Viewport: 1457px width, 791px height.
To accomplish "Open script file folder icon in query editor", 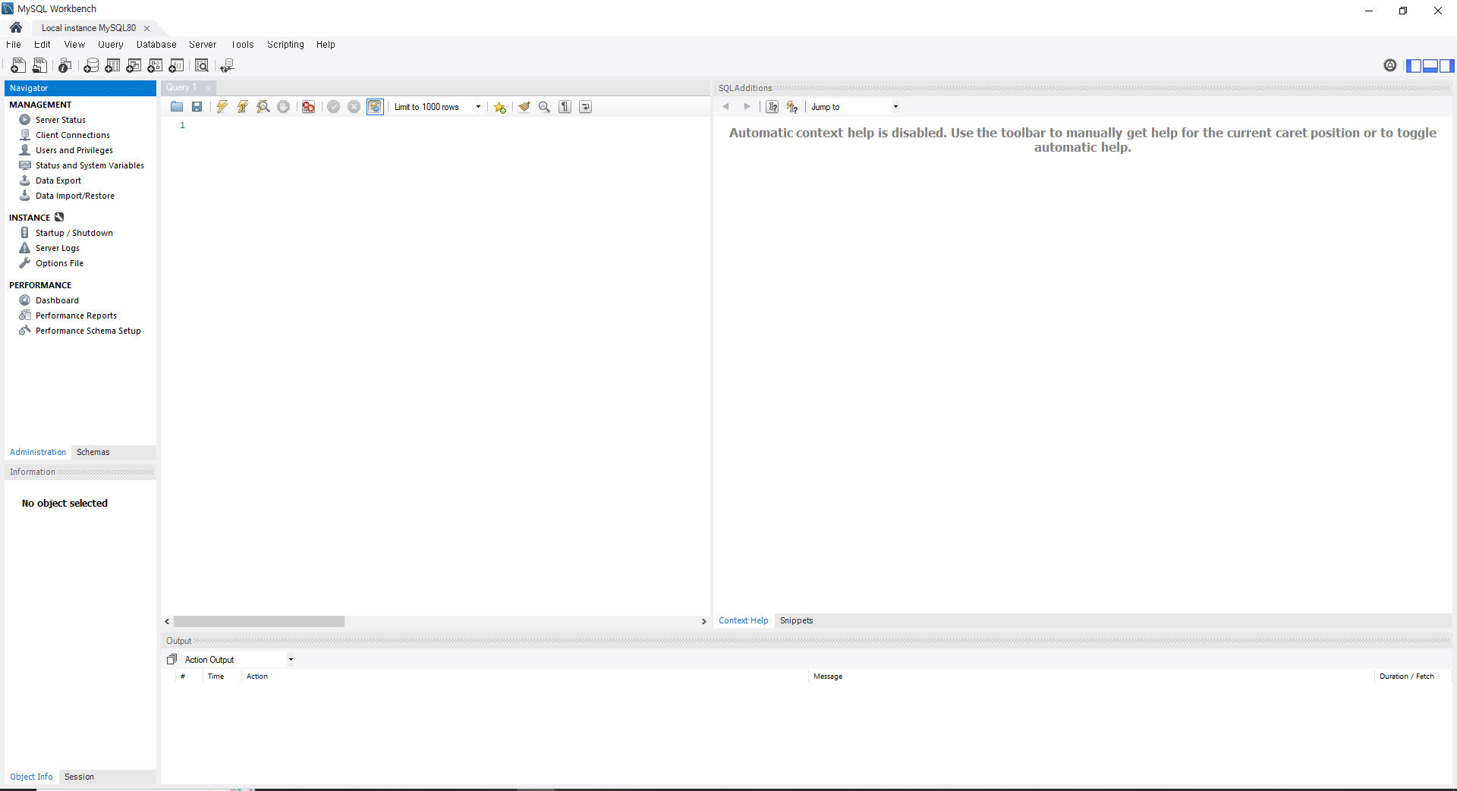I will point(177,107).
